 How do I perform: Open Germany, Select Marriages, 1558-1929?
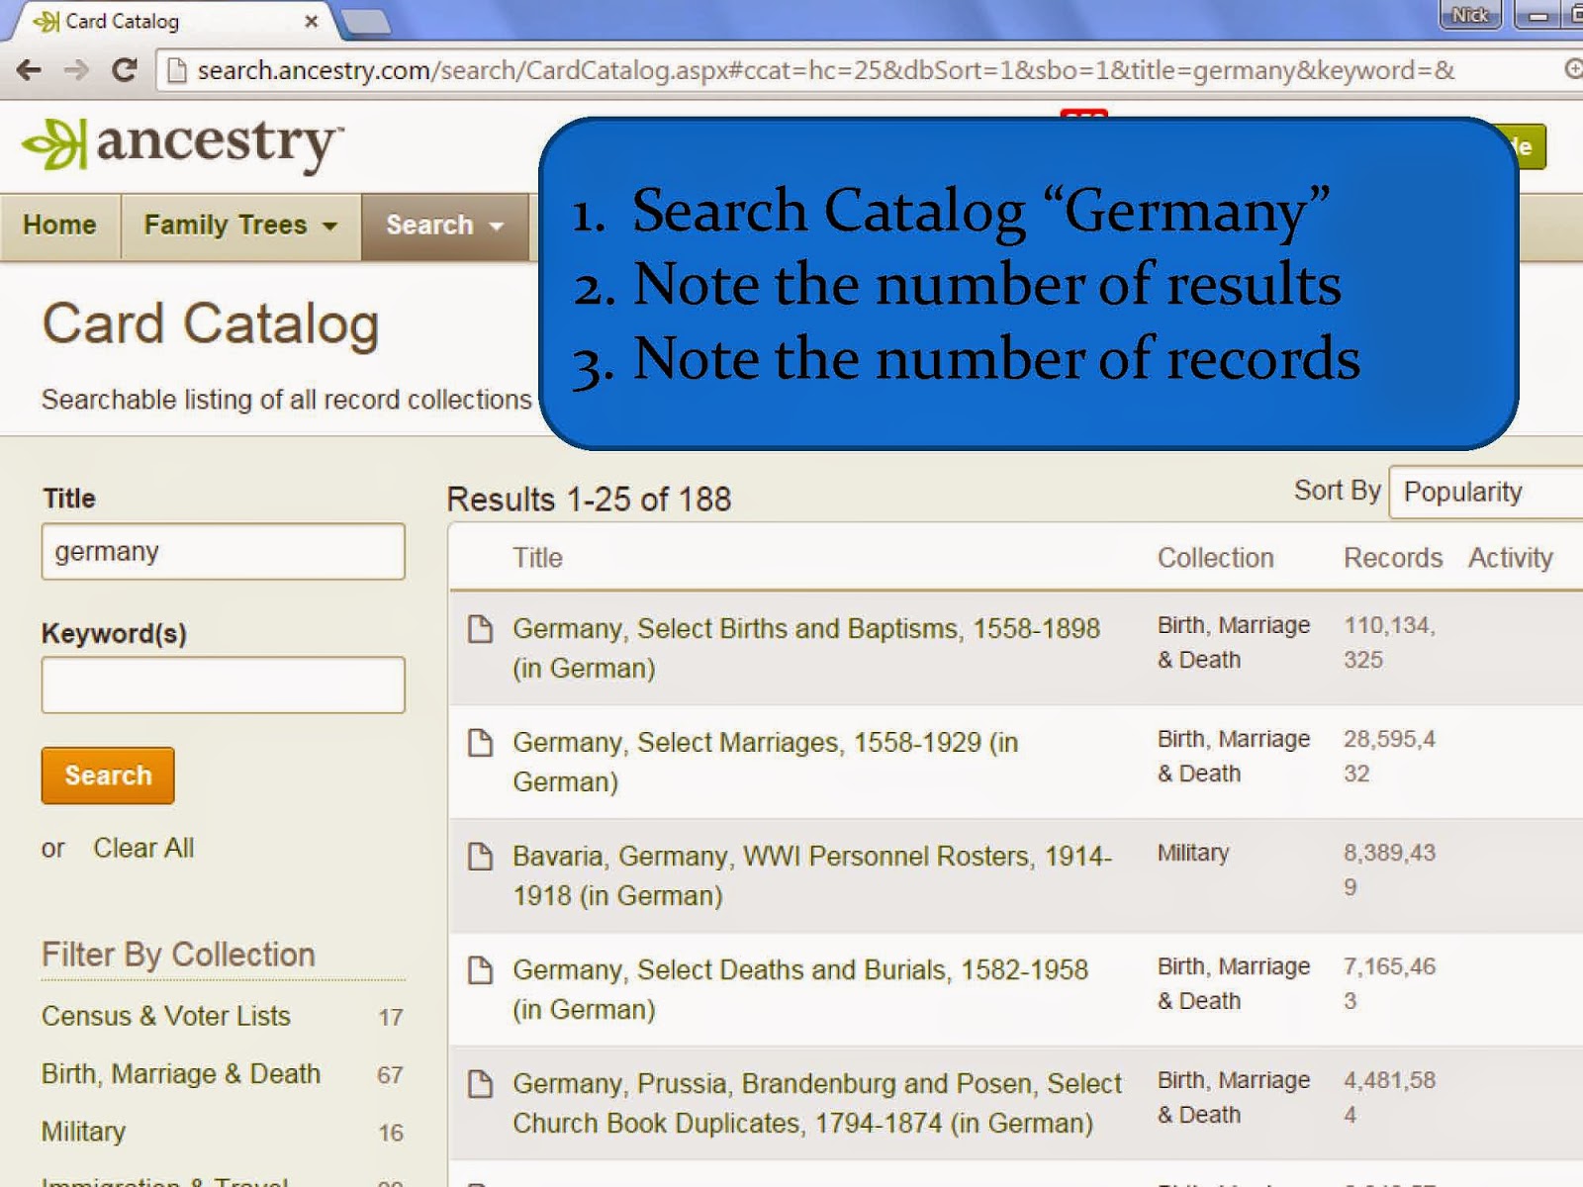[x=766, y=762]
